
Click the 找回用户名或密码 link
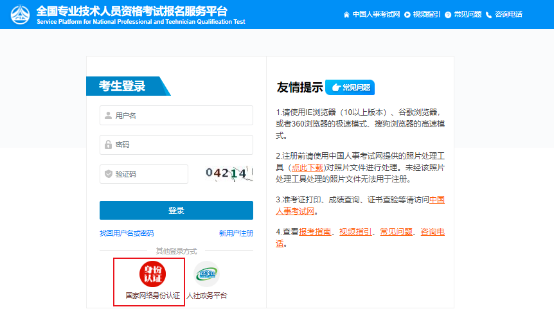point(127,233)
